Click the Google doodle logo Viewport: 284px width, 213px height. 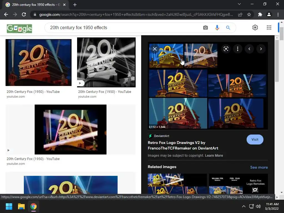point(19,29)
